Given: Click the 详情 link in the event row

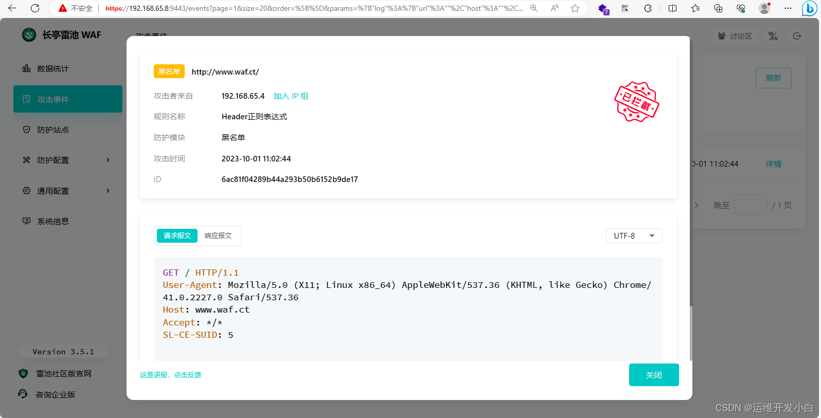Looking at the screenshot, I should (x=773, y=164).
